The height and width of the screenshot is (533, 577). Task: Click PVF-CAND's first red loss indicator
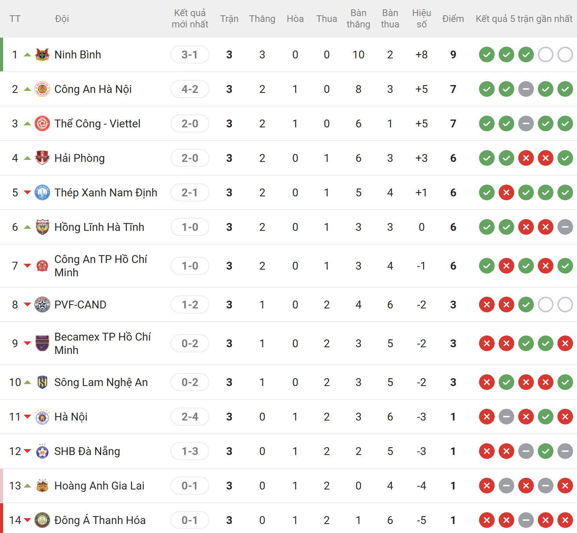click(487, 305)
